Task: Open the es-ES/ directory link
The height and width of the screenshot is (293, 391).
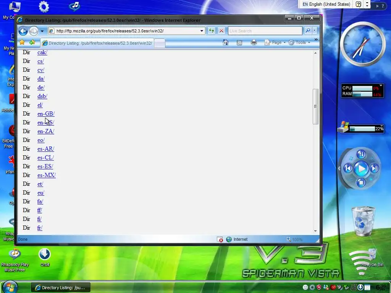Action: click(45, 166)
